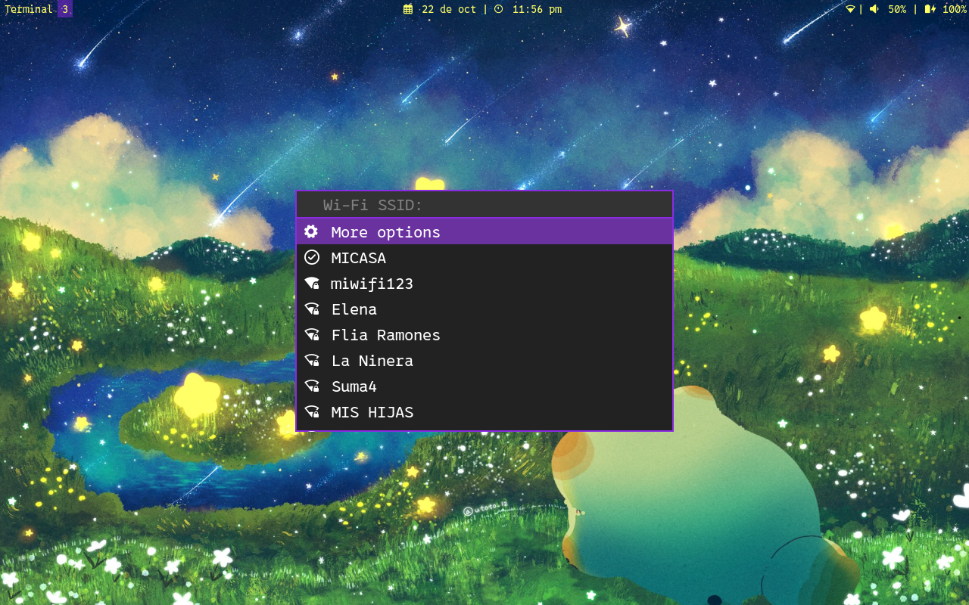Click the Elena network entry

(354, 309)
